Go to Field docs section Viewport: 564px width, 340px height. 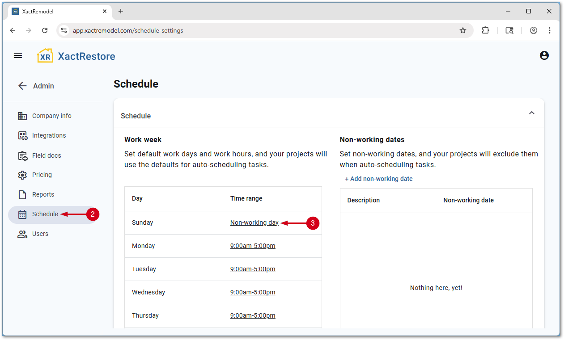tap(47, 155)
